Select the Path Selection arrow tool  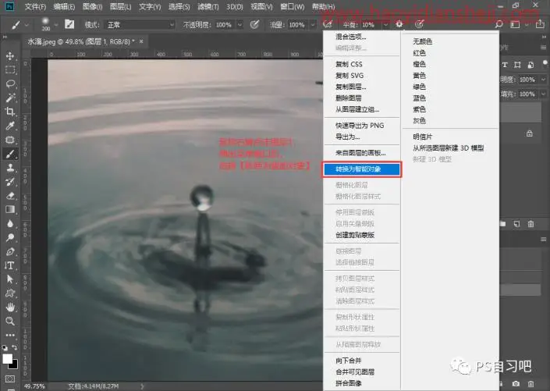coord(10,279)
